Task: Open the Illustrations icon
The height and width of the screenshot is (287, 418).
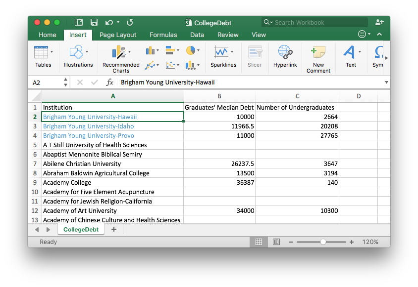Action: click(76, 52)
